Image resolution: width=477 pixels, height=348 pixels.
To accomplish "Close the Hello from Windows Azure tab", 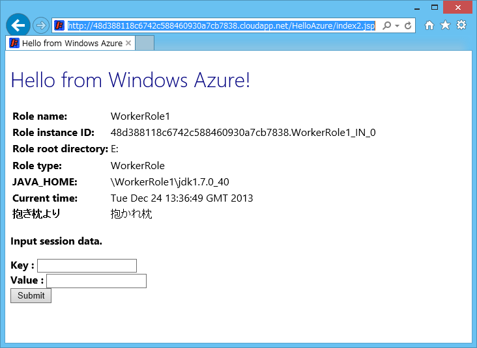I will tap(128, 43).
